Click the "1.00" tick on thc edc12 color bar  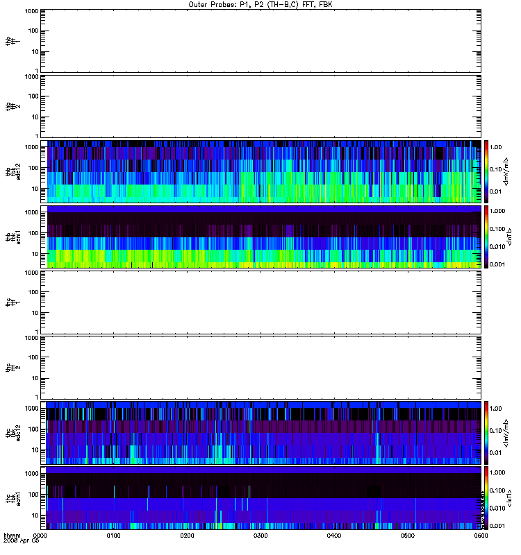pyautogui.click(x=495, y=408)
